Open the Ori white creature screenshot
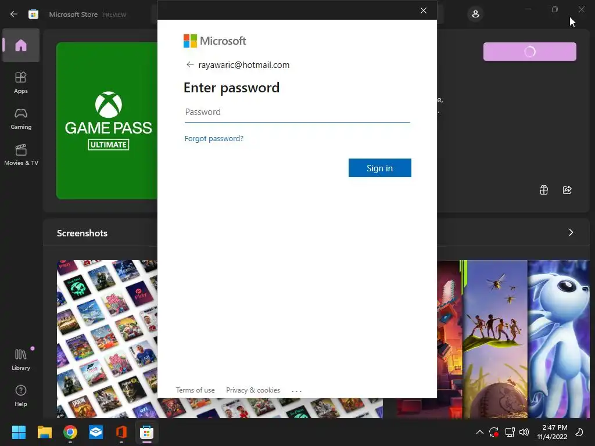Screen dimensions: 595x446 pyautogui.click(x=558, y=339)
